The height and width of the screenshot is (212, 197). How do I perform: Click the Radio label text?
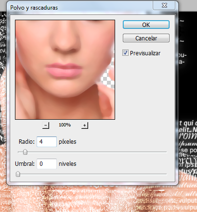click(x=26, y=142)
